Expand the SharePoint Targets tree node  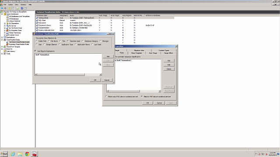[x=2, y=47]
